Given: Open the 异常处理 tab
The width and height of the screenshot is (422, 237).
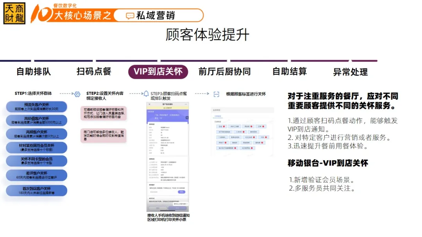Looking at the screenshot, I should click(350, 72).
